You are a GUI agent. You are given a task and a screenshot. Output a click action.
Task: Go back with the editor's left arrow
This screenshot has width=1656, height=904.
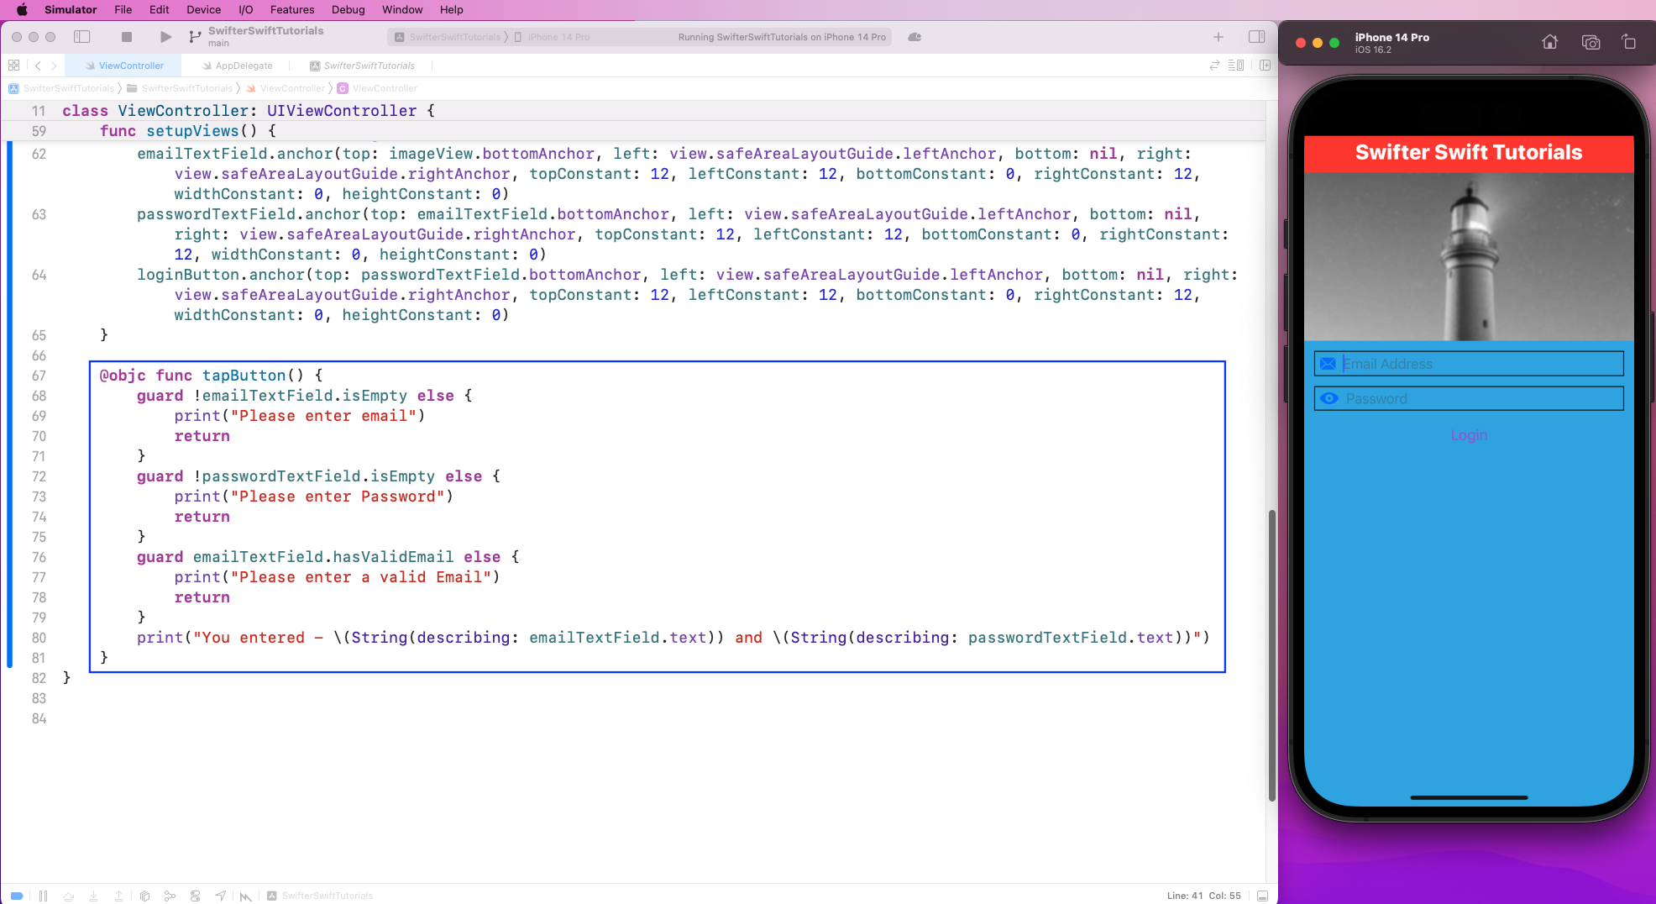(x=38, y=66)
